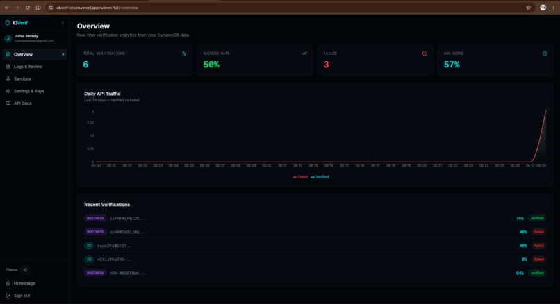This screenshot has height=304, width=560.
Task: Click the Sign out arrow icon
Action: tap(8, 296)
